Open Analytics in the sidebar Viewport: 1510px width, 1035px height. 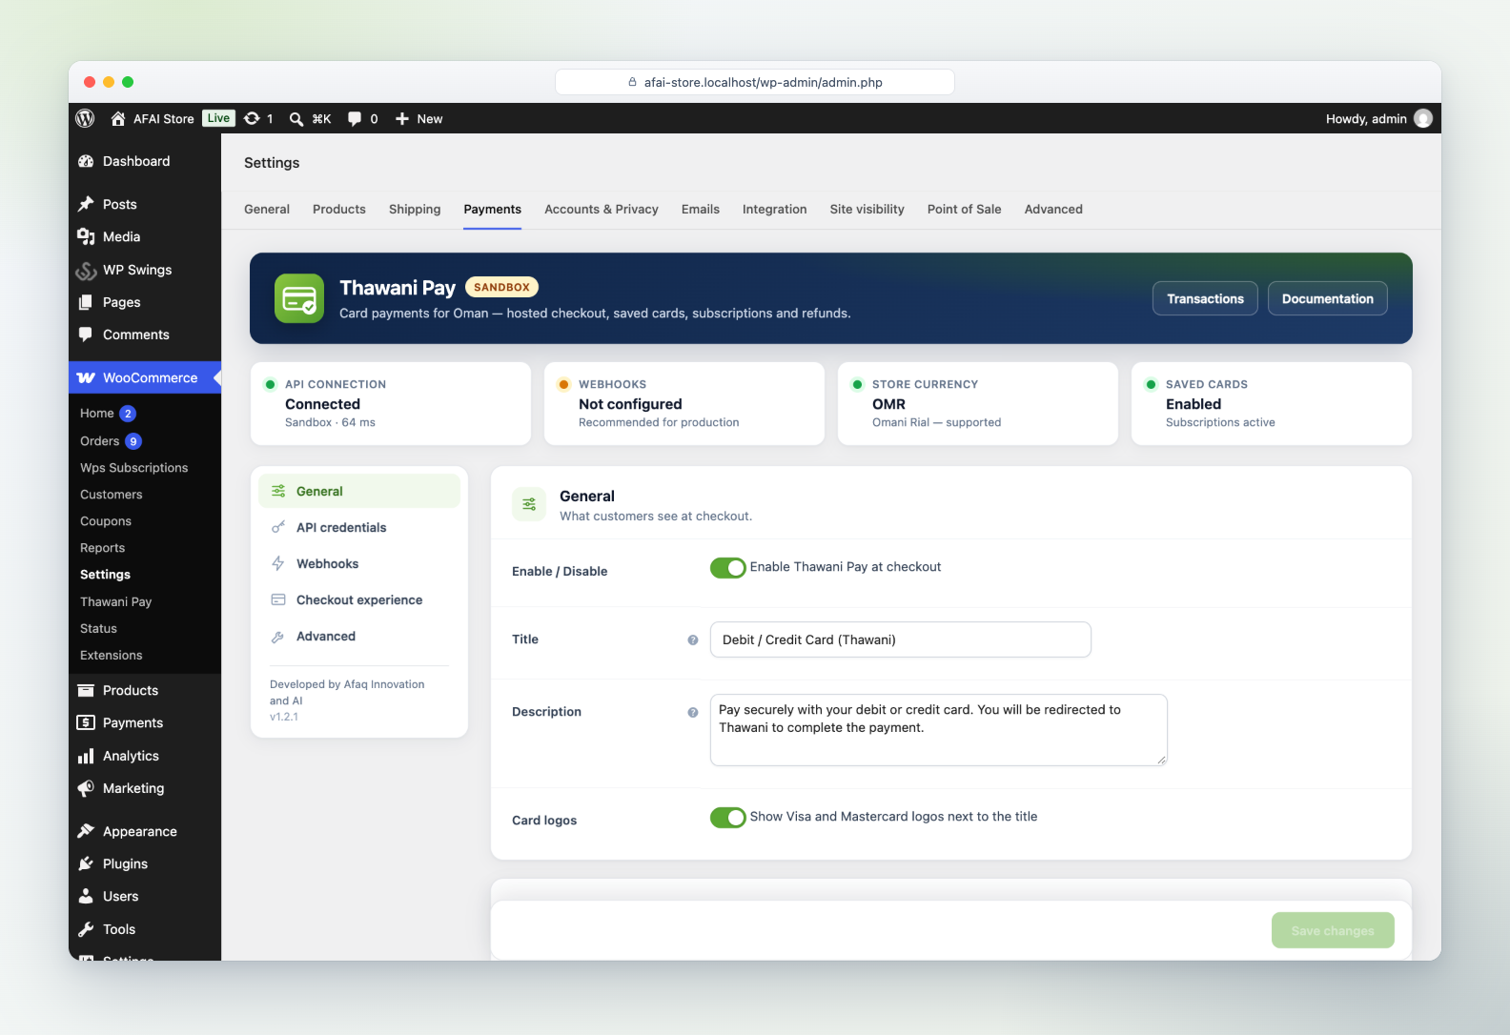[145, 756]
